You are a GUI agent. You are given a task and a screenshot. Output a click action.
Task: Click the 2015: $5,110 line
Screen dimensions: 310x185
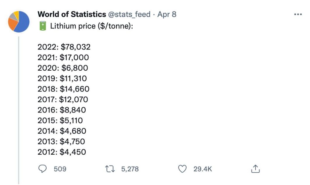60,120
